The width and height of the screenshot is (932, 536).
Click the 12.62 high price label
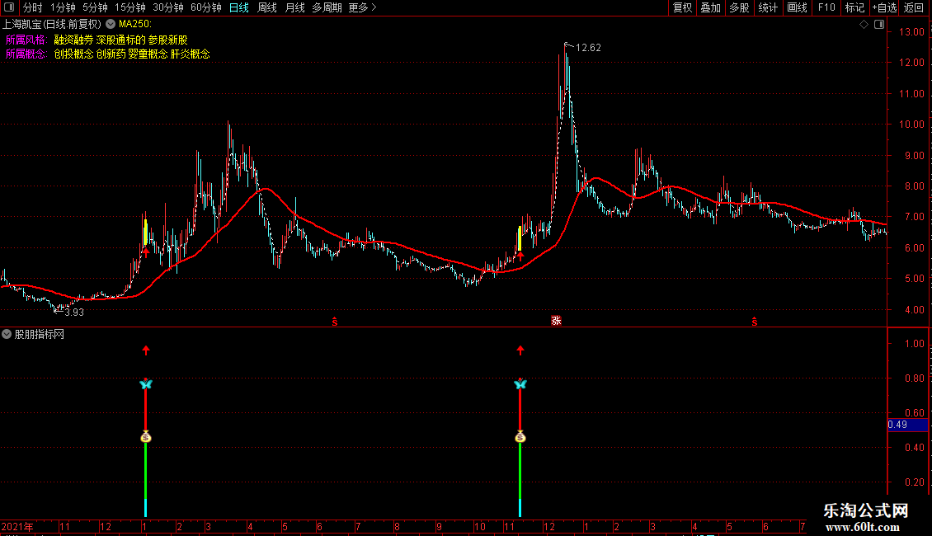588,48
